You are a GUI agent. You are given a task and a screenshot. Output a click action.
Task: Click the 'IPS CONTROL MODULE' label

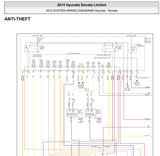point(73,54)
